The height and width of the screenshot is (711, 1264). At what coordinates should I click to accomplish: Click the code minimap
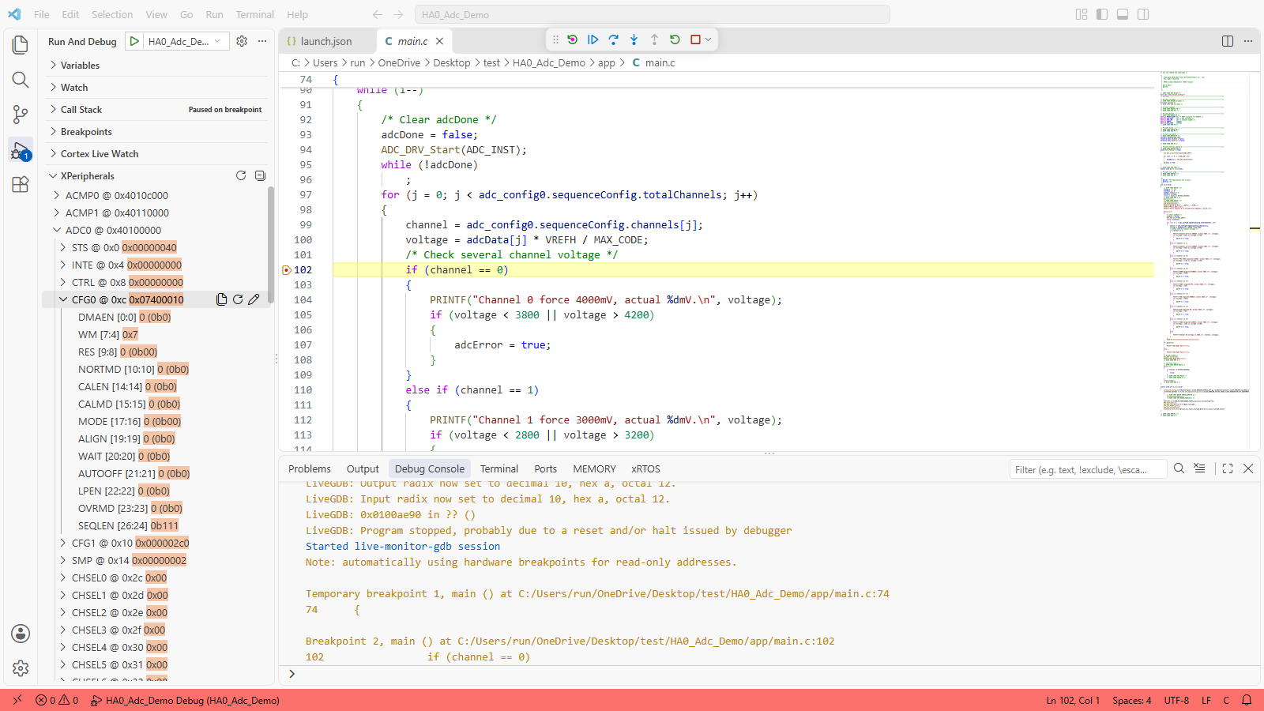pos(1203,245)
